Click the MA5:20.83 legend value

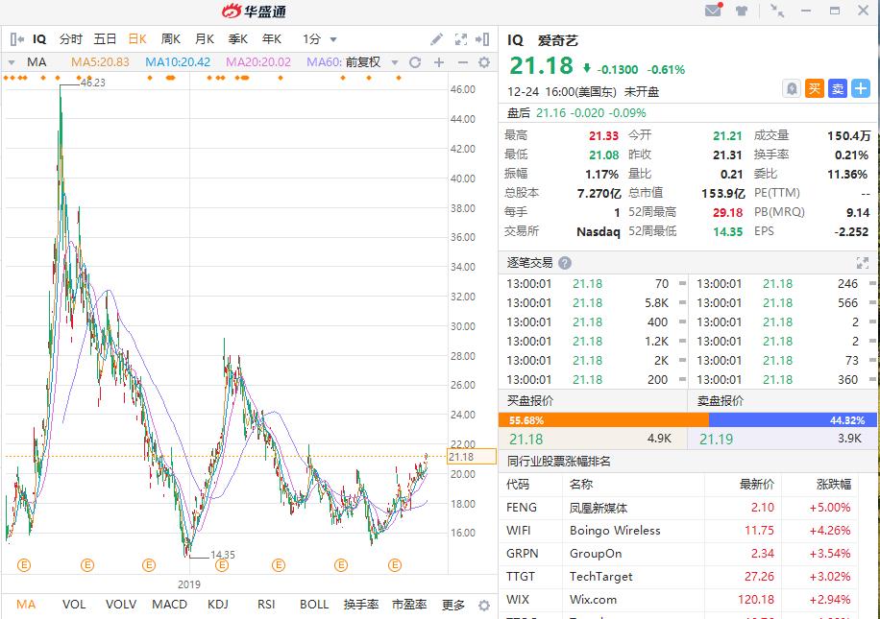[100, 62]
